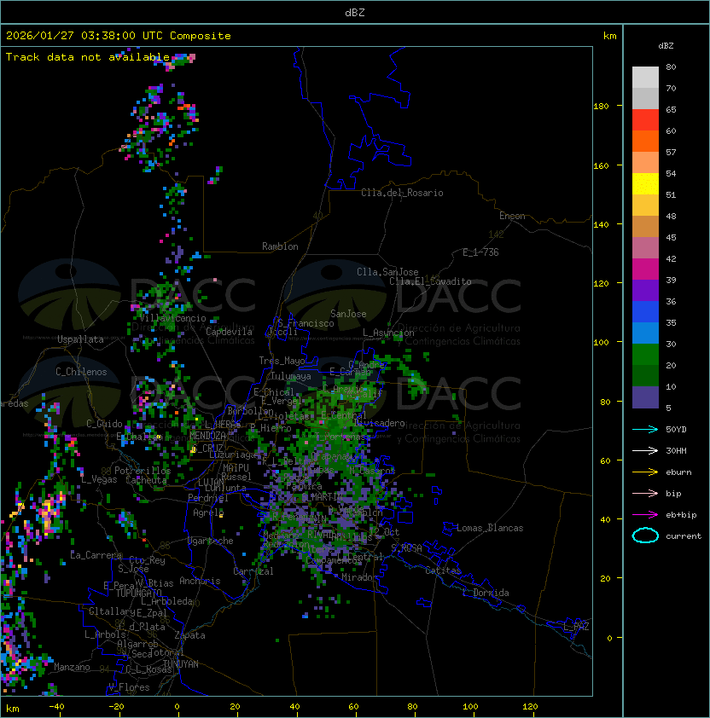This screenshot has width=710, height=718.
Task: Select the yellow eburn arrow symbol
Action: point(645,472)
